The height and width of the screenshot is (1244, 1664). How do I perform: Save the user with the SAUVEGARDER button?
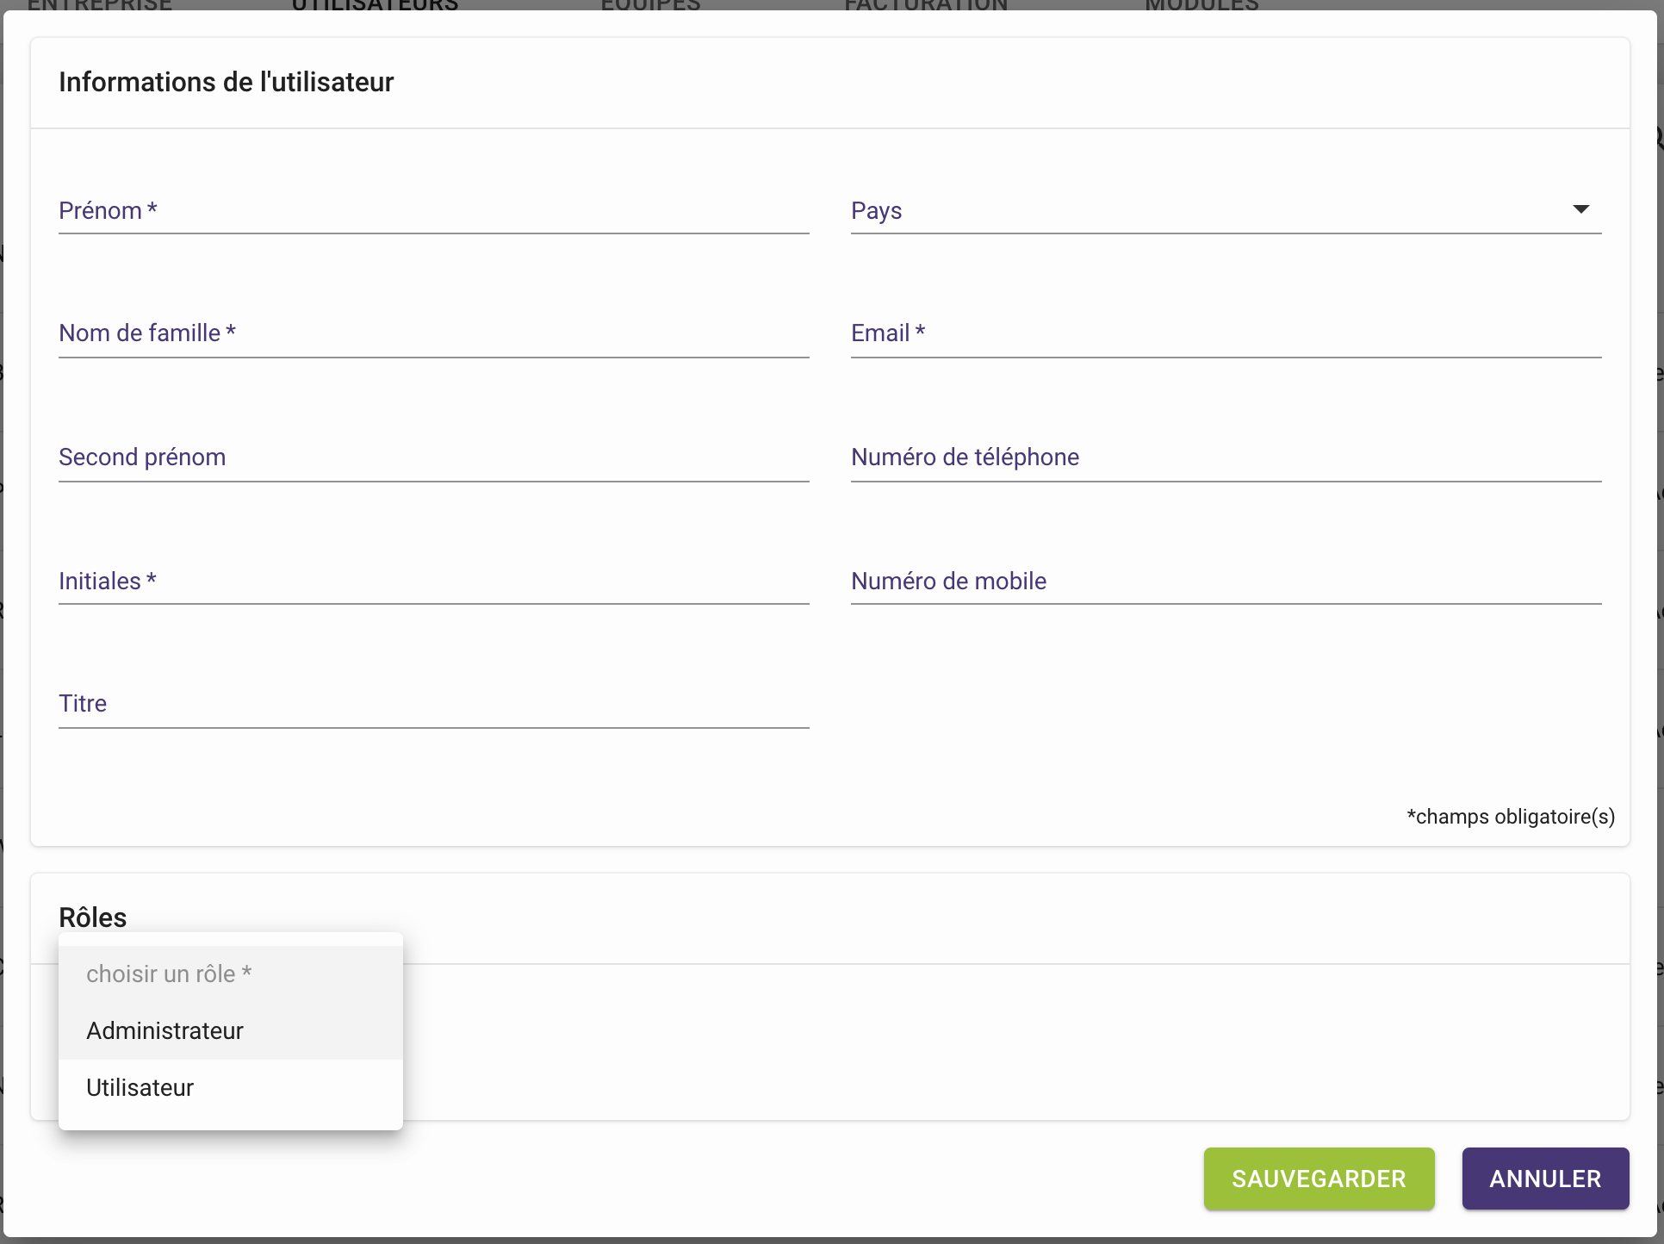click(1319, 1179)
